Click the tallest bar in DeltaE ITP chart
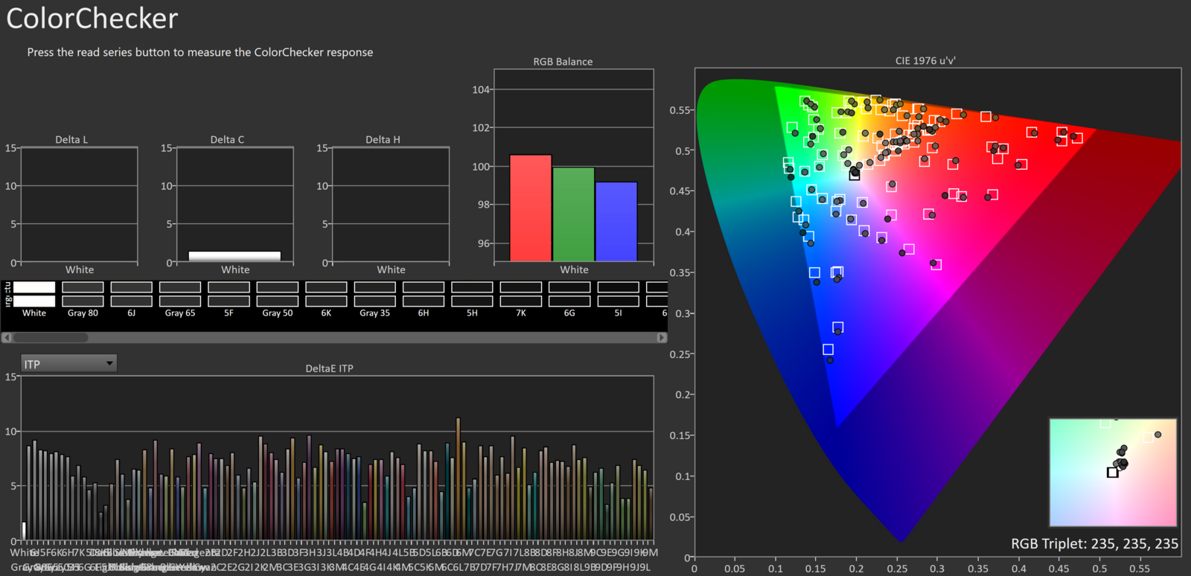Screen dimensions: 1191x576 click(458, 479)
